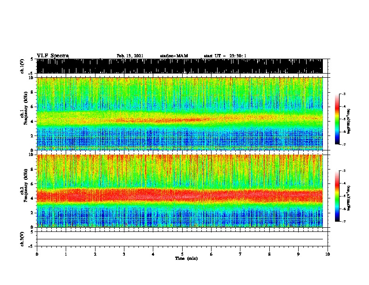Click the ch.1 colorbar "-7" bottom label
This screenshot has width=369, height=285.
tap(344, 144)
